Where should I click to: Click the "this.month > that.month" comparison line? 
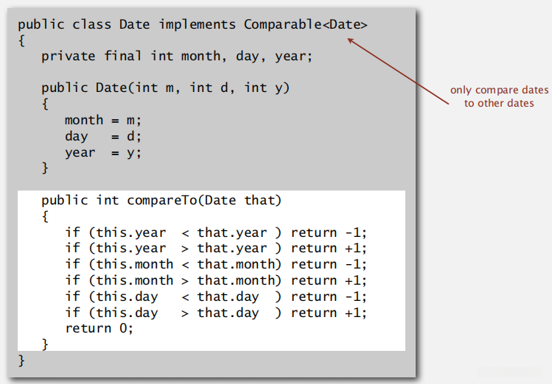pos(215,280)
